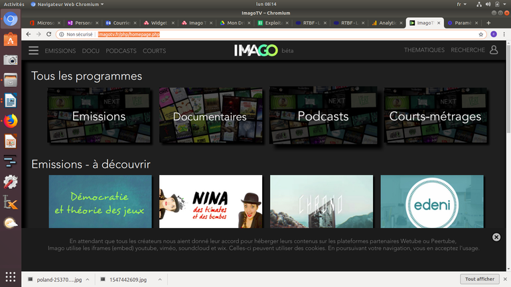Viewport: 511px width, 287px height.
Task: Open the NINA des tomates thumbnail
Action: (x=210, y=201)
